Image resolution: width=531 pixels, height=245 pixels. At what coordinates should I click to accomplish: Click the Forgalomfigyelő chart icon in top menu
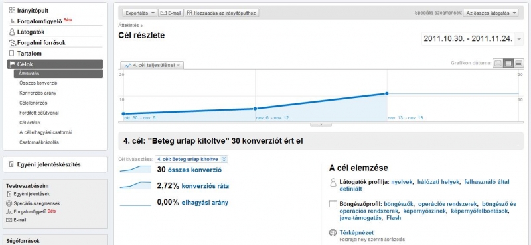pos(12,21)
